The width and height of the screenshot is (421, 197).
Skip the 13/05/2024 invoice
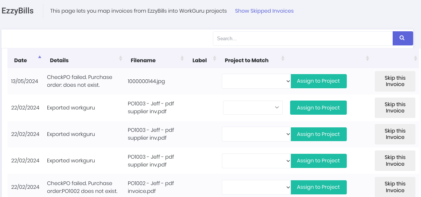pyautogui.click(x=395, y=81)
